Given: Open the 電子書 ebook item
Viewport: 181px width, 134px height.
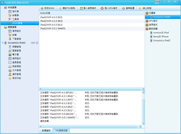Looking at the screenshot, I should pos(14,55).
